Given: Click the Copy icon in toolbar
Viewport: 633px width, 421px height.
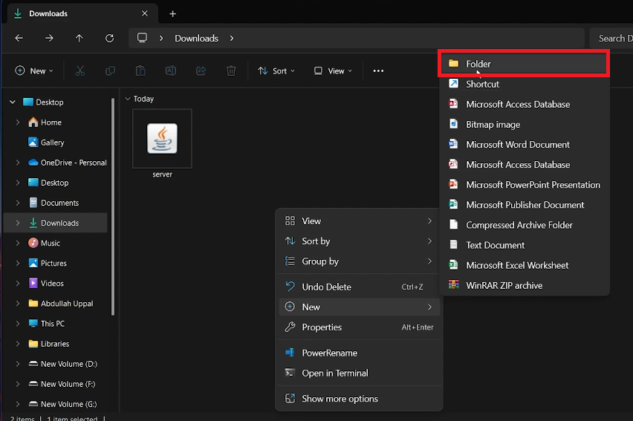Looking at the screenshot, I should (x=110, y=71).
